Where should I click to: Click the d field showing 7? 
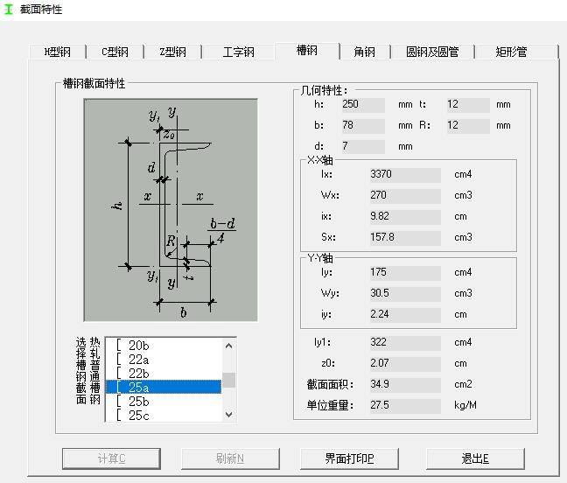(363, 146)
